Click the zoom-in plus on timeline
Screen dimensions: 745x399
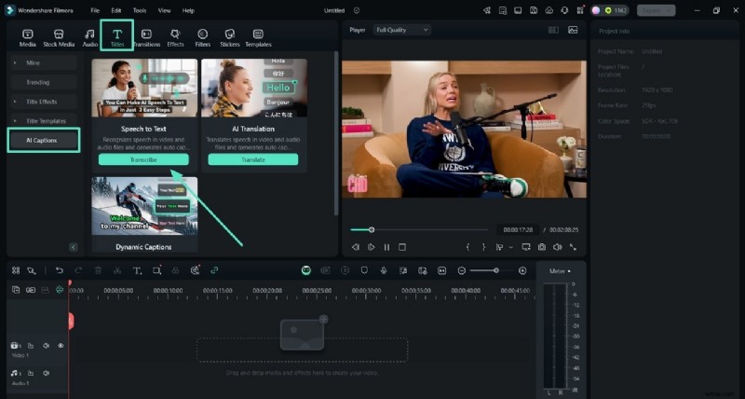coord(522,270)
